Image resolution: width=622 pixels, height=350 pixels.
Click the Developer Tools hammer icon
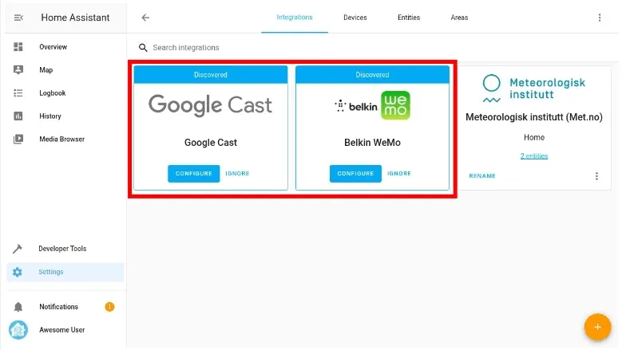(x=17, y=249)
